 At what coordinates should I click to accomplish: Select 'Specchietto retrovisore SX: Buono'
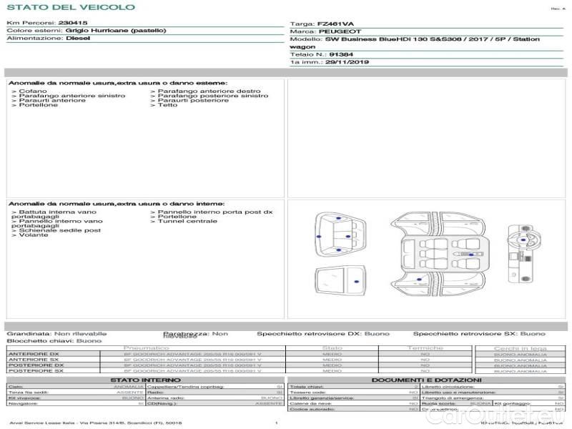tap(479, 334)
